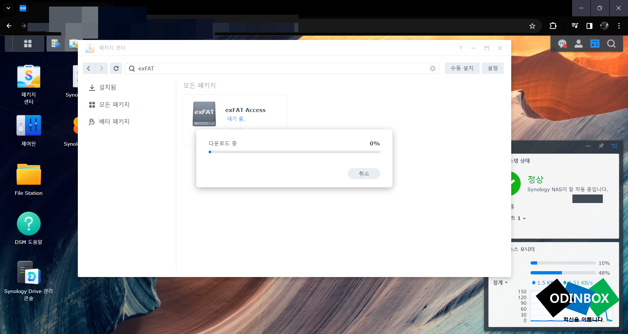Minimize the widget panel
The width and height of the screenshot is (628, 334).
(x=588, y=146)
